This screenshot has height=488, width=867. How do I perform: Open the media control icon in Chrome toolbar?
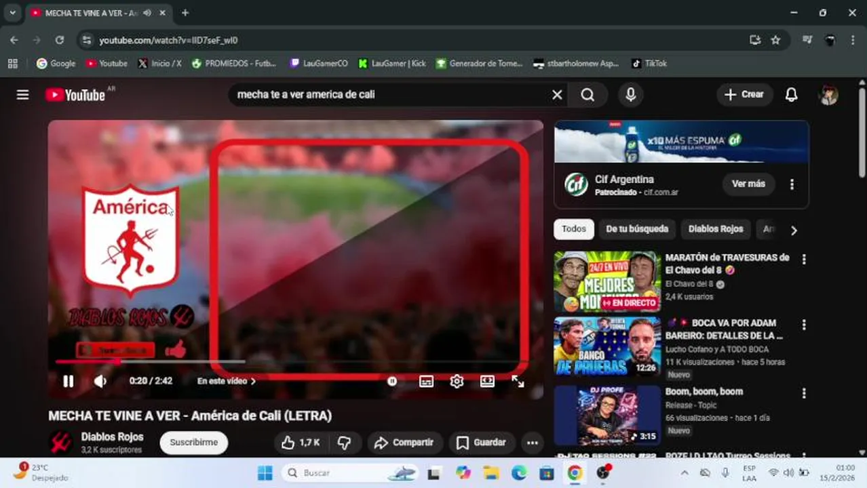pyautogui.click(x=807, y=40)
